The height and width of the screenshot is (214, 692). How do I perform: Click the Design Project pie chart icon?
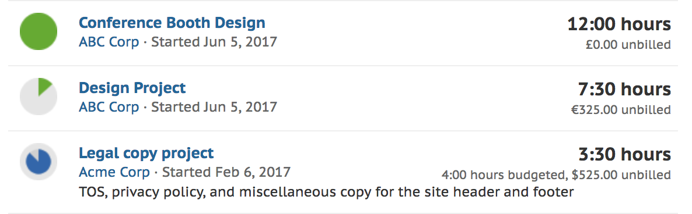(39, 96)
